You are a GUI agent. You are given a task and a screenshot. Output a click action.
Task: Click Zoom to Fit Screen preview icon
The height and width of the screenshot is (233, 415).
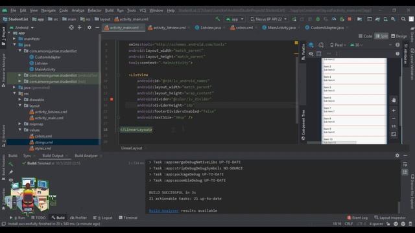[394, 134]
